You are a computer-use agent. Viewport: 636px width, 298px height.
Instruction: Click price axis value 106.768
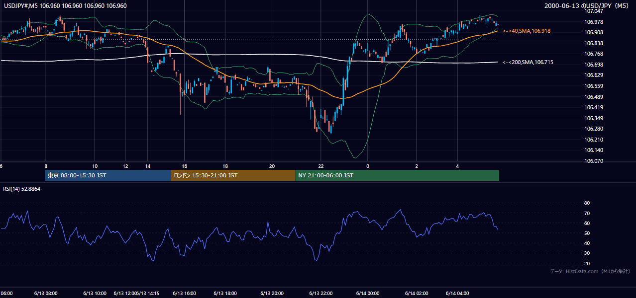click(594, 54)
